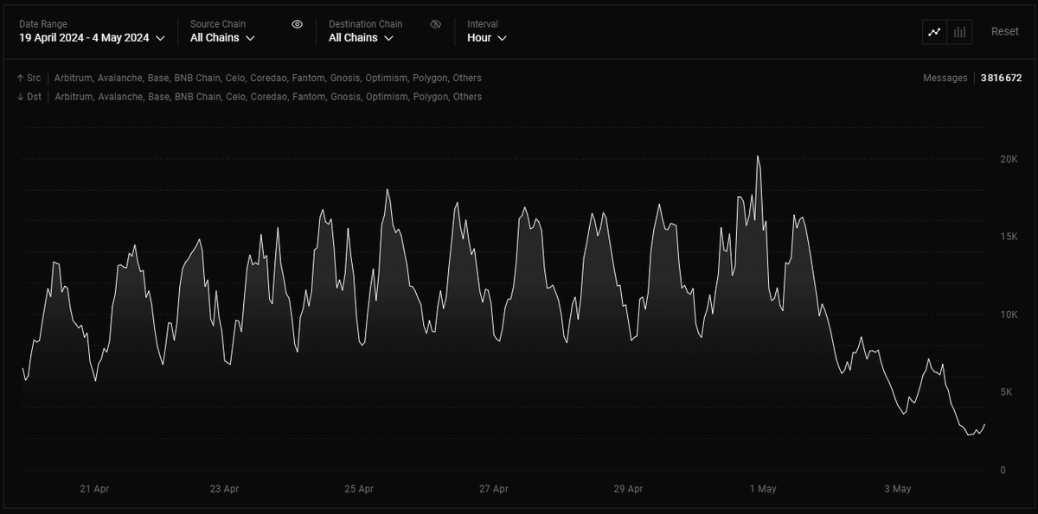Click Gnosis in the Dst row

345,97
